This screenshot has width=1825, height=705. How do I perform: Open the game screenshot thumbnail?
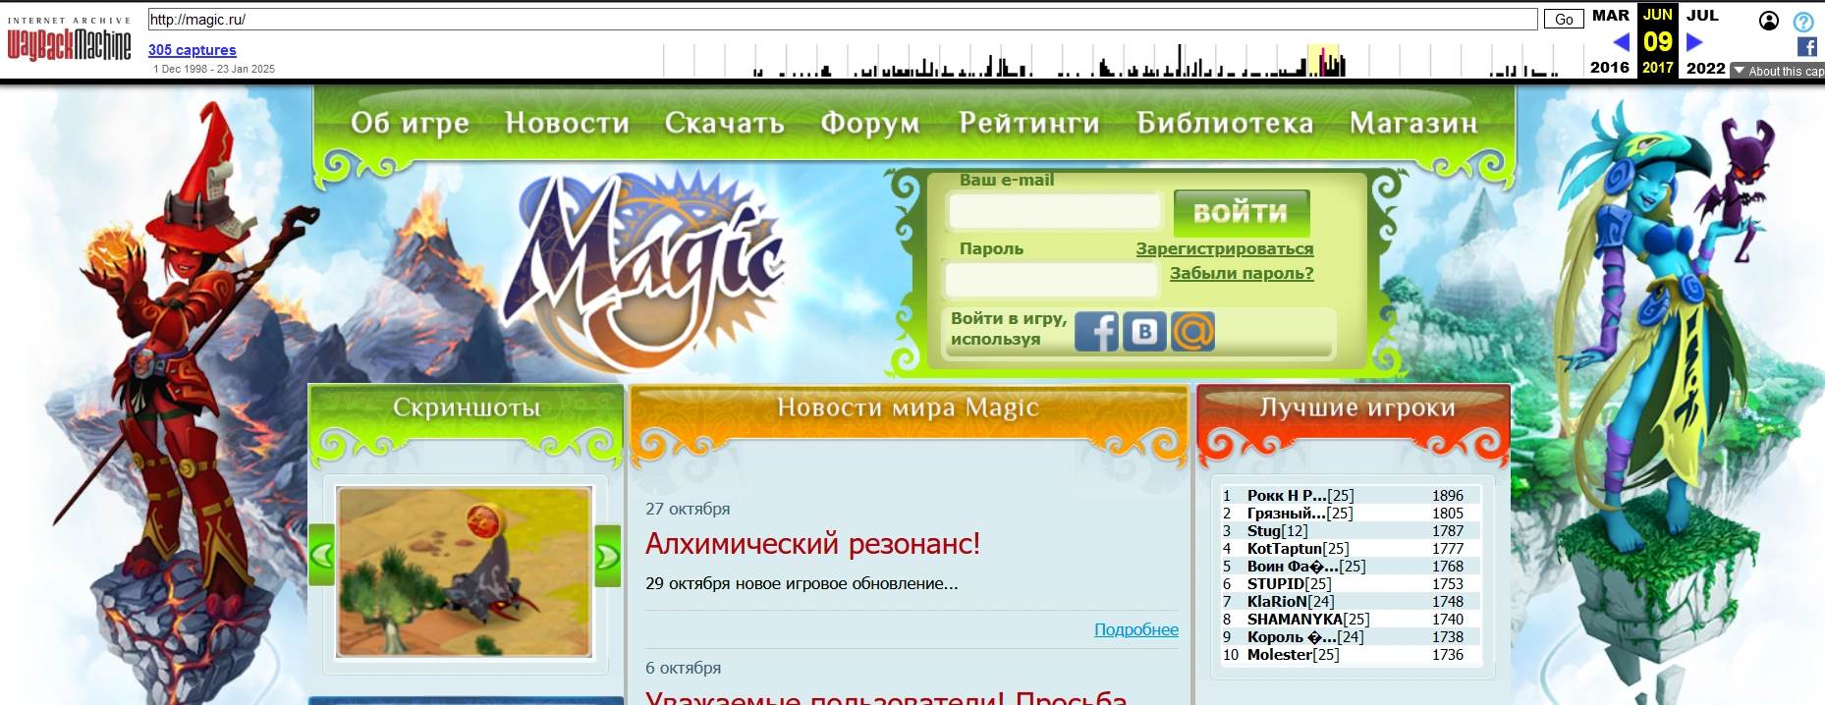[465, 571]
